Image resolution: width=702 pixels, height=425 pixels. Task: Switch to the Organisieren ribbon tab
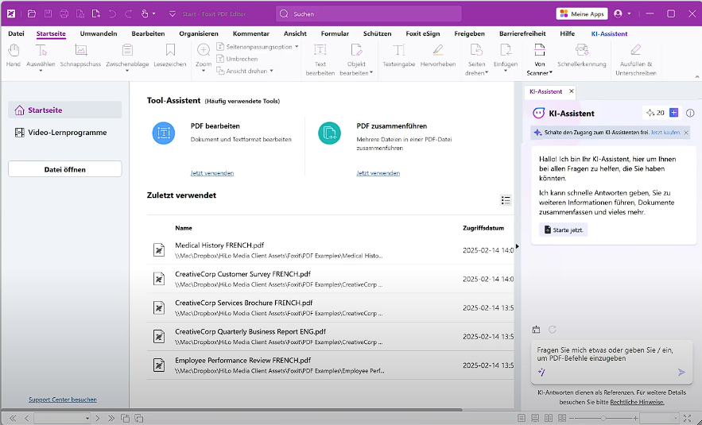coord(199,33)
